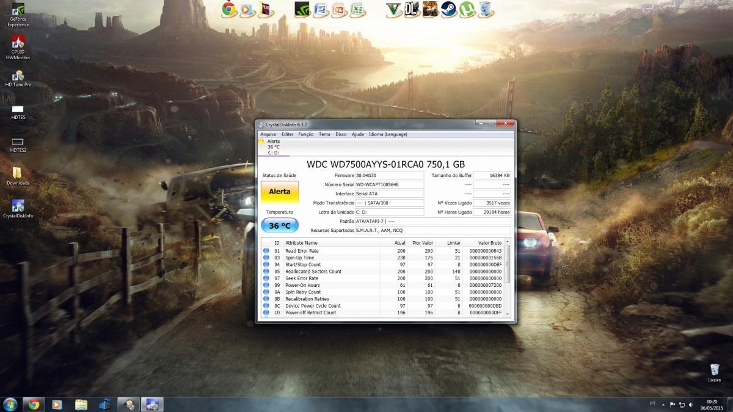Image resolution: width=733 pixels, height=412 pixels.
Task: Select the Power-off Retract Count row
Action: click(x=382, y=313)
